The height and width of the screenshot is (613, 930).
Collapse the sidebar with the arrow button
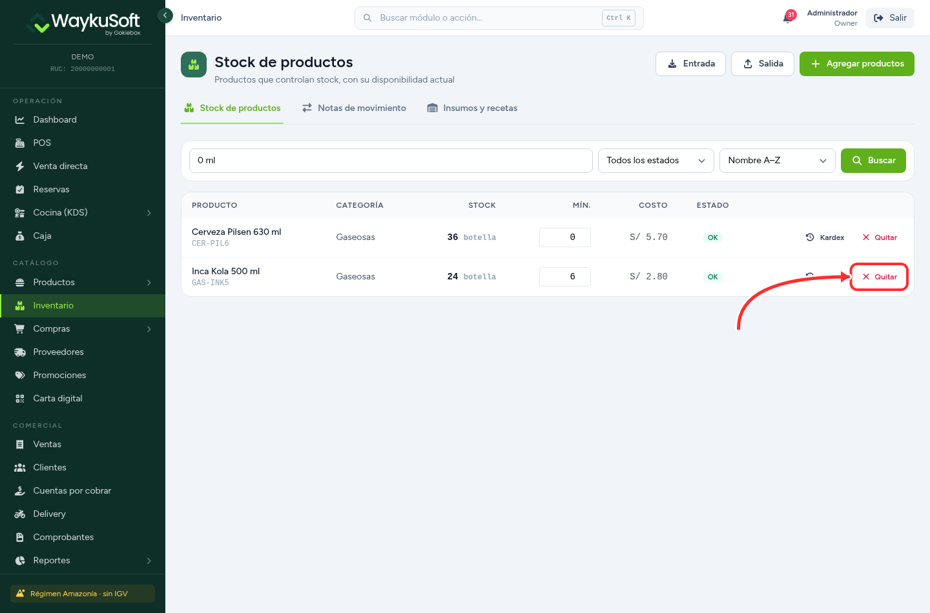click(165, 15)
